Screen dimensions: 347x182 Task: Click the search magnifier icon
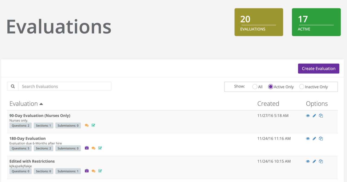[13, 86]
